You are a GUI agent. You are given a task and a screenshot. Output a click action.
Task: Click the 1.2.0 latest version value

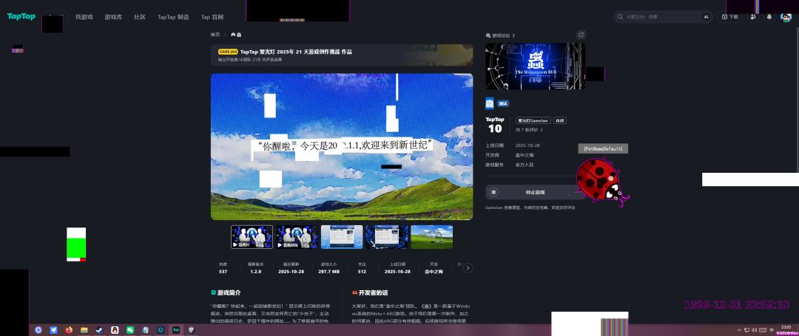click(x=256, y=272)
